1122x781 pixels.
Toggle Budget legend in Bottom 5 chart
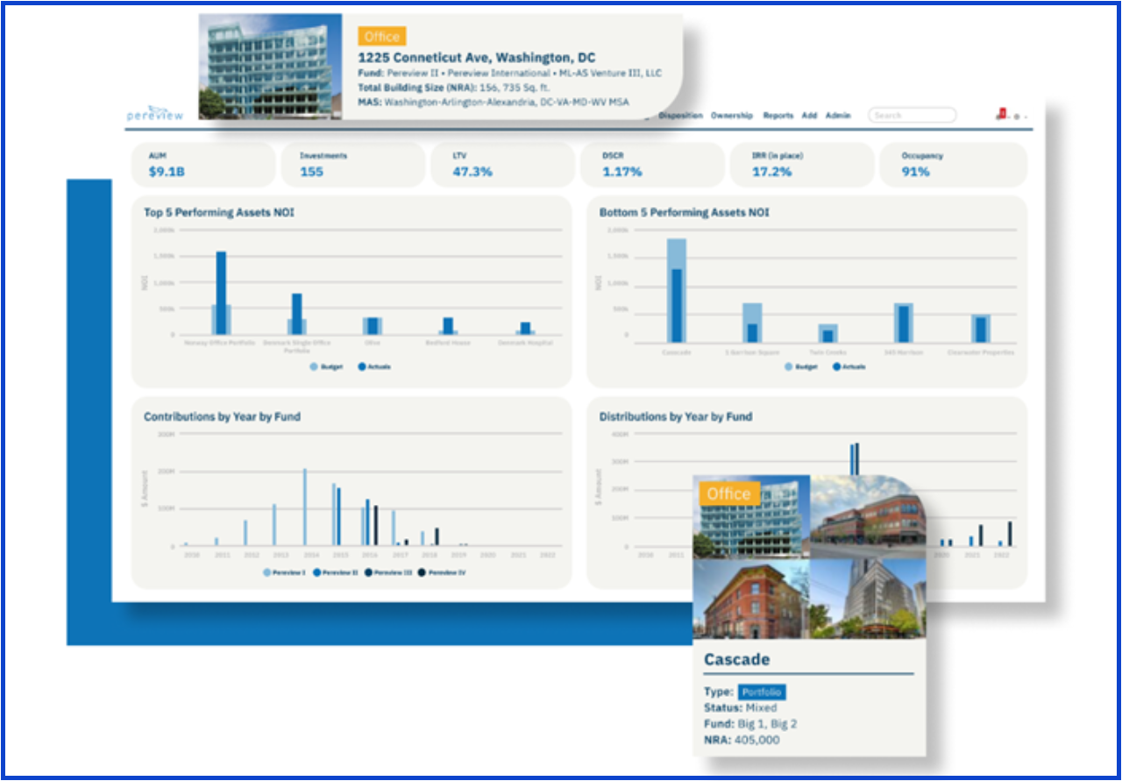(799, 366)
